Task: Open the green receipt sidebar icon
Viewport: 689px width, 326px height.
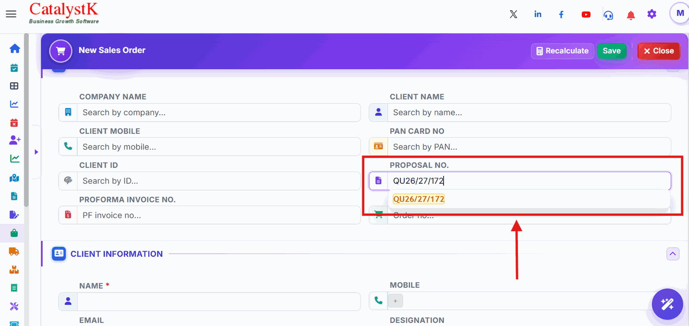Action: point(14,288)
